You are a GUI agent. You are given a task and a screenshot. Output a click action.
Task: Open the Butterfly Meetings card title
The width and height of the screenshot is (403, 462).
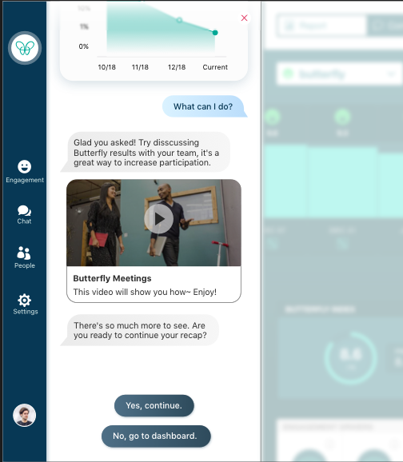[x=112, y=278]
